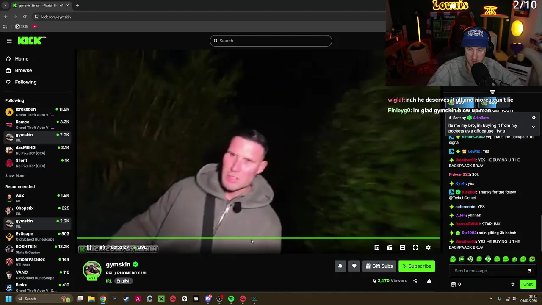The image size is (542, 305).
Task: Reload the page in Chrome
Action: pyautogui.click(x=25, y=17)
